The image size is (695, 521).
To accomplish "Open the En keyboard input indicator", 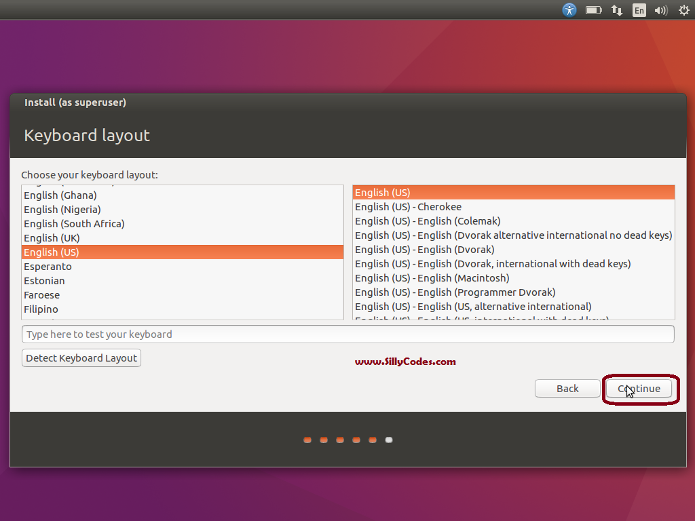I will [639, 10].
